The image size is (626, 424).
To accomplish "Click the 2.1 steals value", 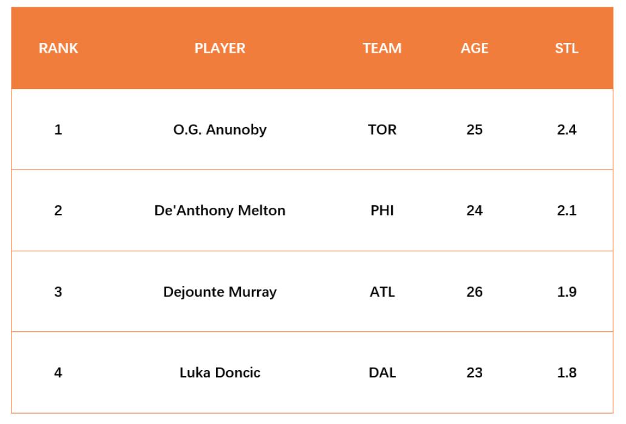I will pyautogui.click(x=567, y=211).
